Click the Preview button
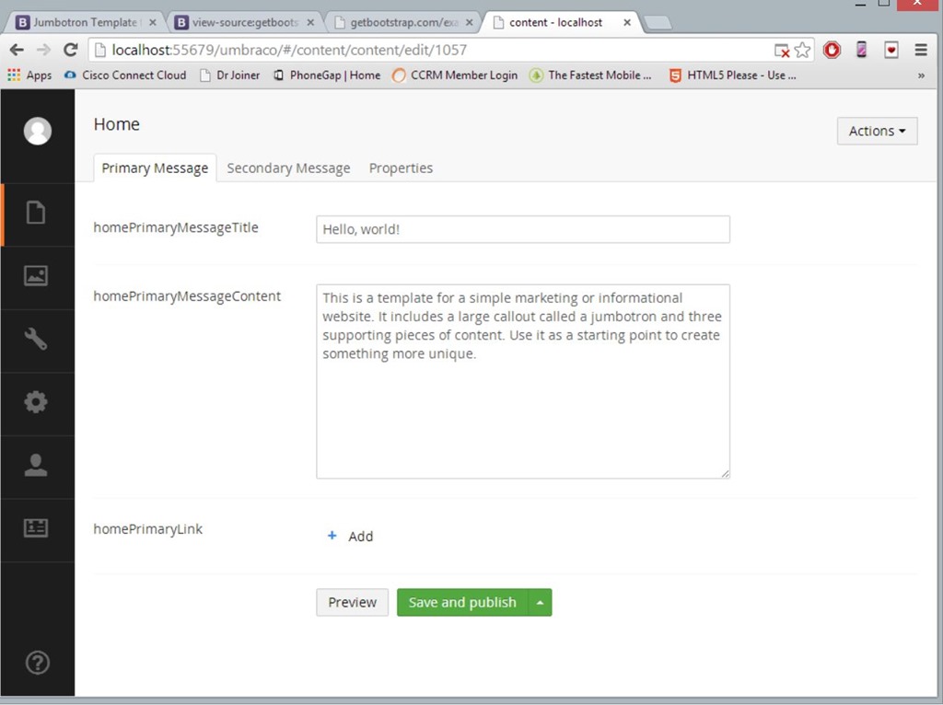Viewport: 943px width, 705px height. (353, 602)
